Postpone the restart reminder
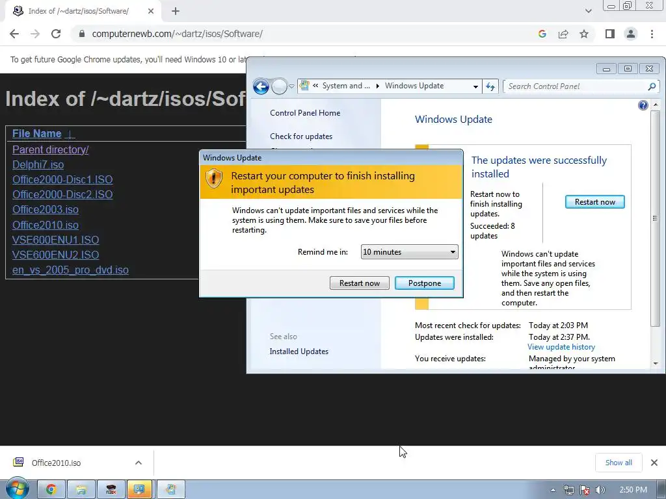Screen dimensions: 666x499 click(424, 283)
